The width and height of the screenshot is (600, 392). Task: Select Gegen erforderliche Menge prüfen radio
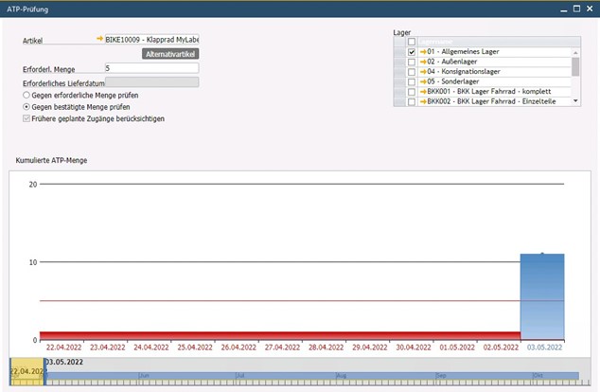pos(26,95)
